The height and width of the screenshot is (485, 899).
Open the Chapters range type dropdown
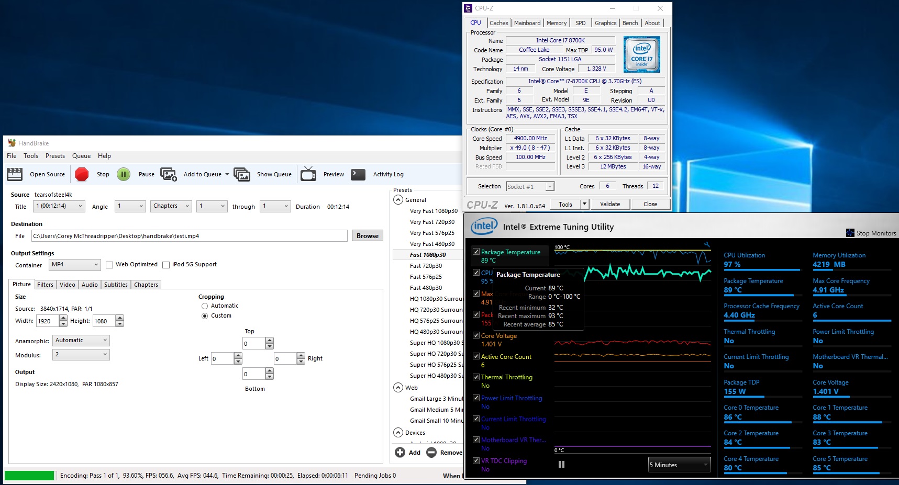click(x=171, y=206)
